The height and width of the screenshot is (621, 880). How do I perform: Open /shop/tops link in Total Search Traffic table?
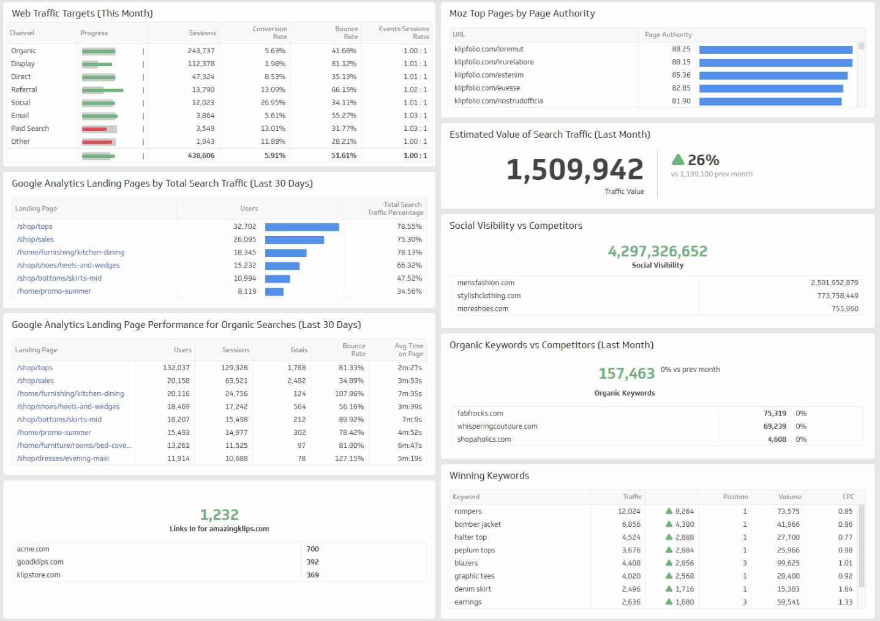pyautogui.click(x=35, y=226)
